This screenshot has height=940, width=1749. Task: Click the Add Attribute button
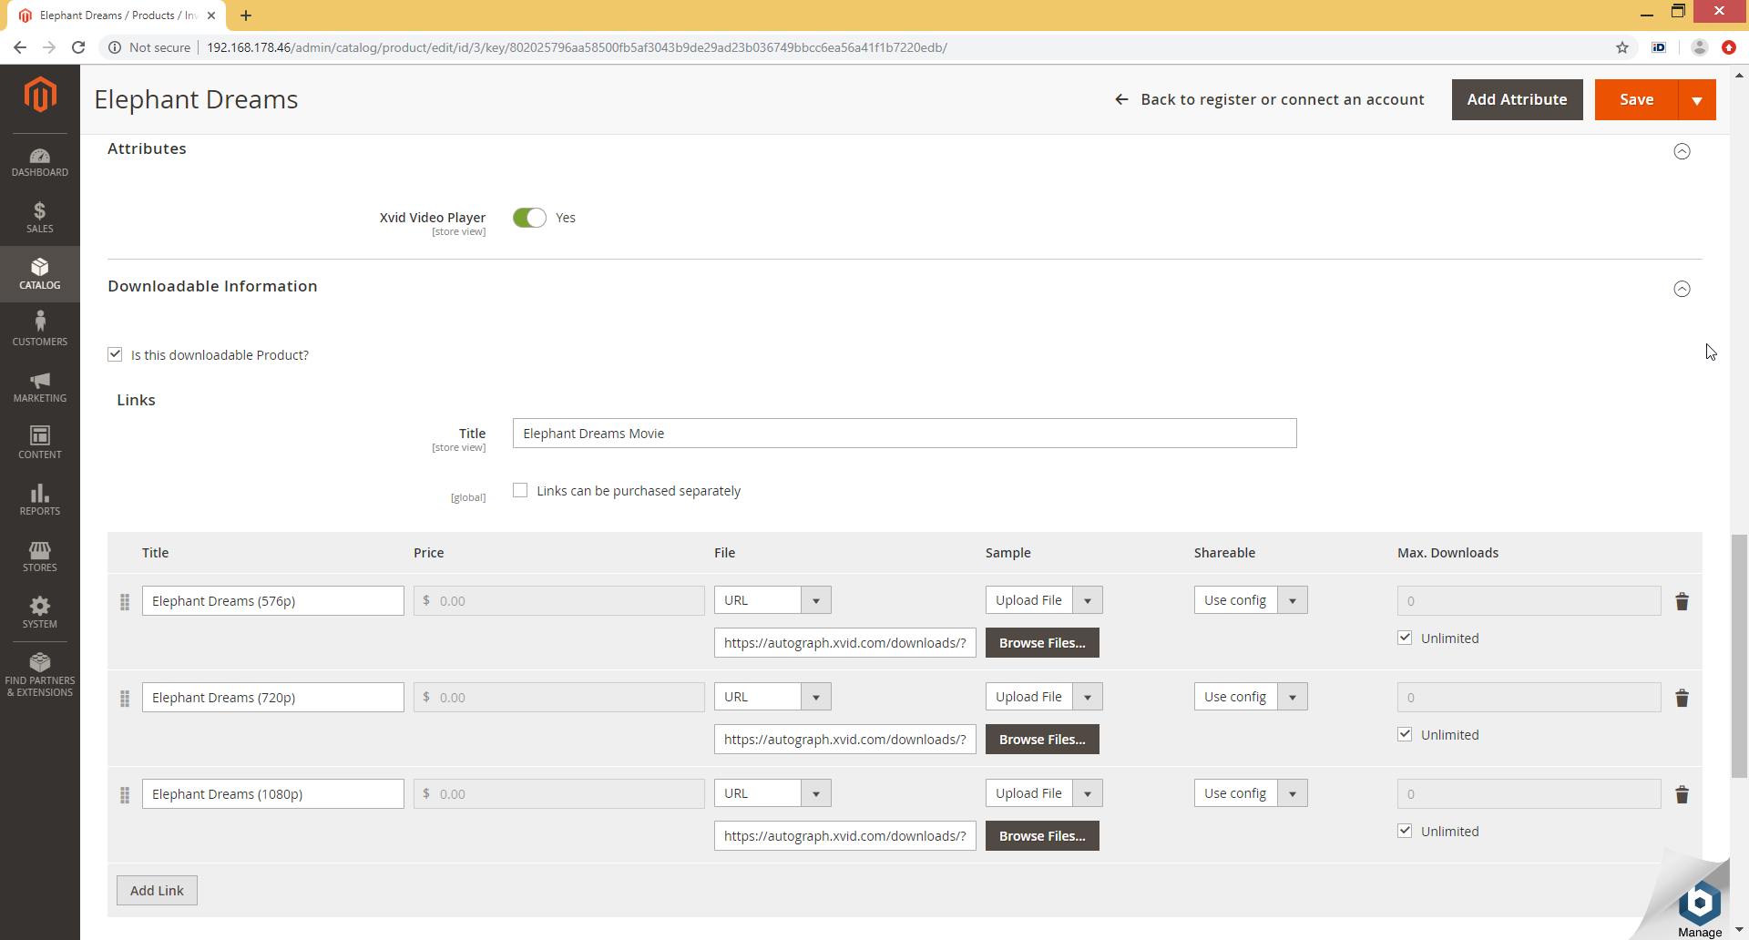point(1517,100)
